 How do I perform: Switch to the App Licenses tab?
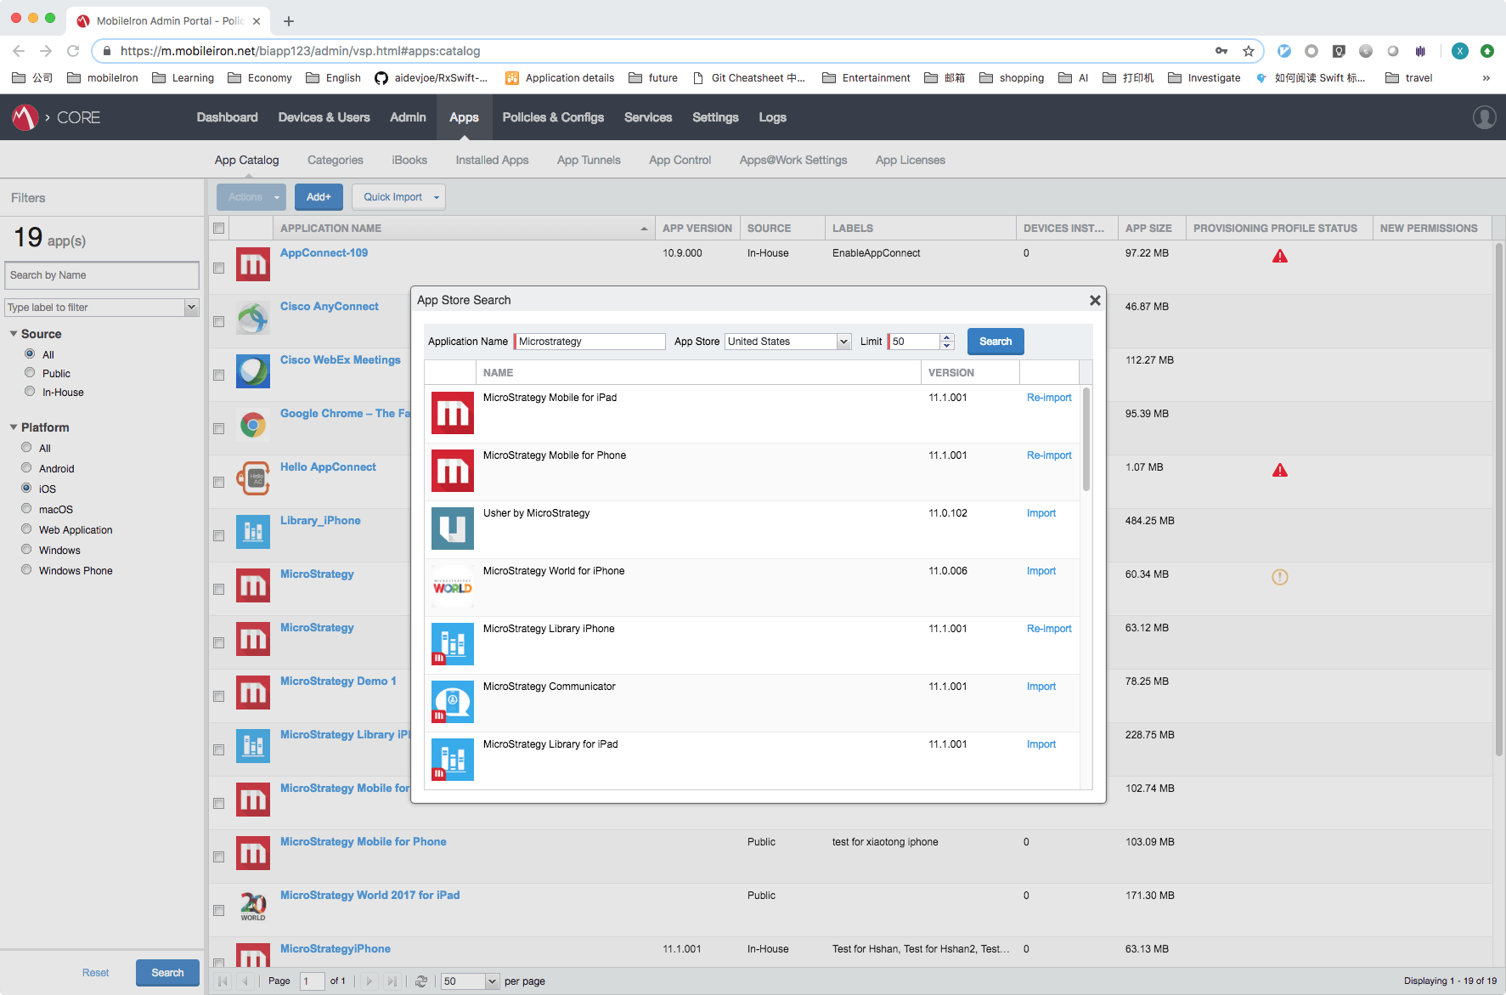(x=910, y=160)
